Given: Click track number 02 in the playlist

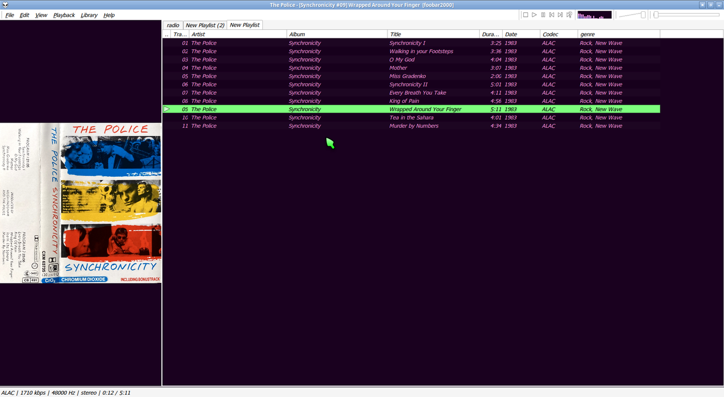Looking at the screenshot, I should (x=185, y=51).
